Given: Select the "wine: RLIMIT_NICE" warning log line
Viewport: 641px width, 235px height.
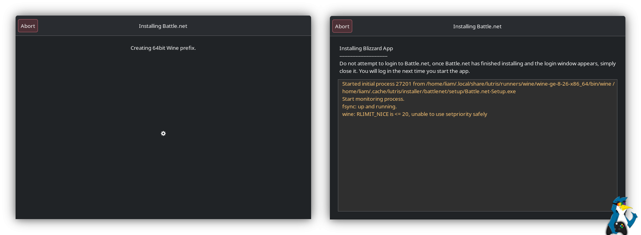Looking at the screenshot, I should [x=415, y=114].
